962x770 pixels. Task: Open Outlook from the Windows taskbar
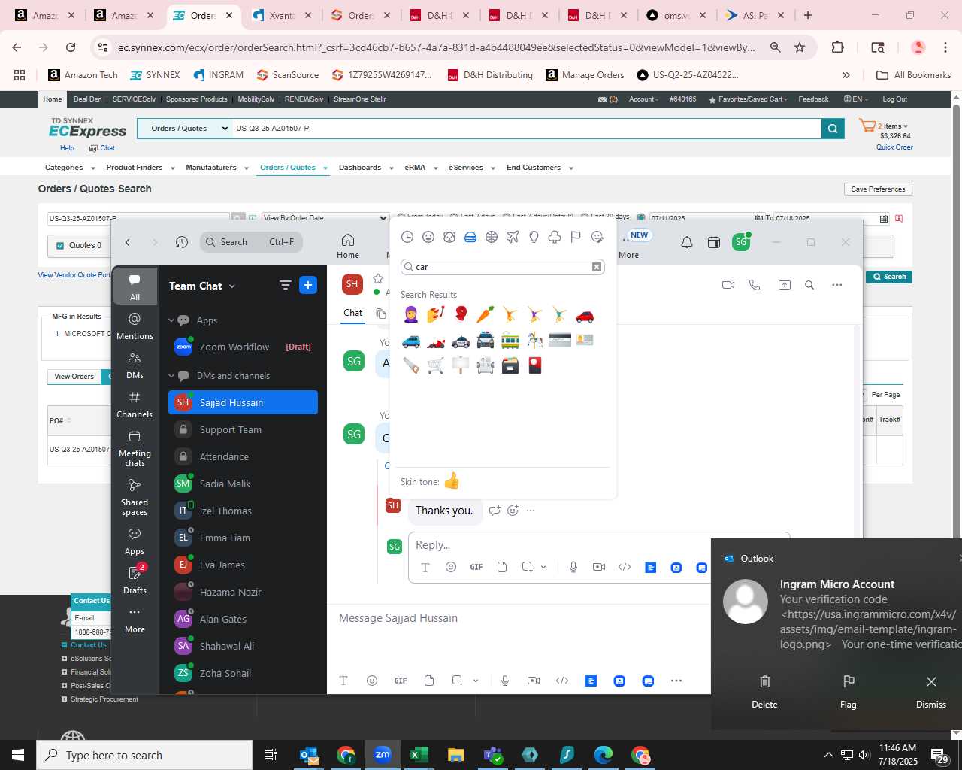309,755
